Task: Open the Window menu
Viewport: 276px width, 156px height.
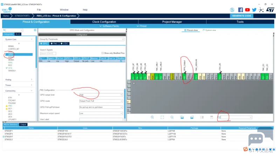Action: click(x=64, y=10)
